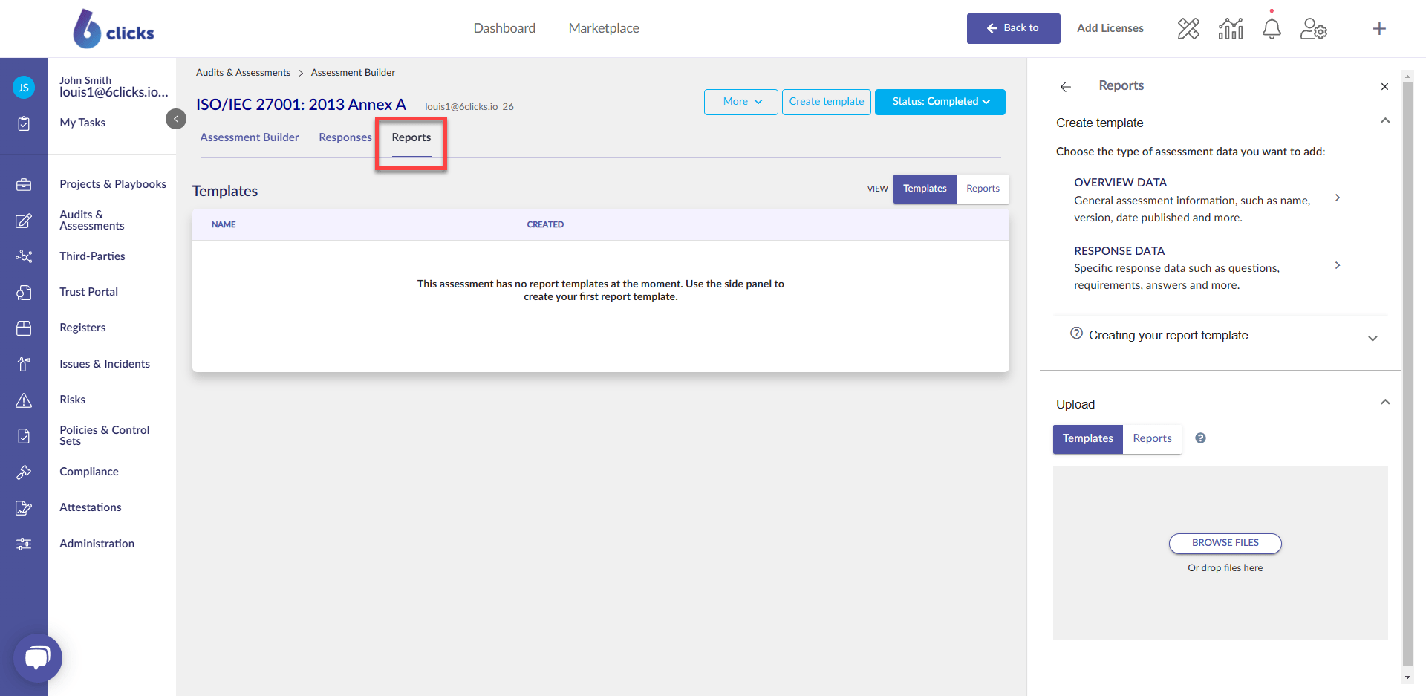Open Status: Completed dropdown
Image resolution: width=1426 pixels, height=696 pixels.
click(940, 102)
